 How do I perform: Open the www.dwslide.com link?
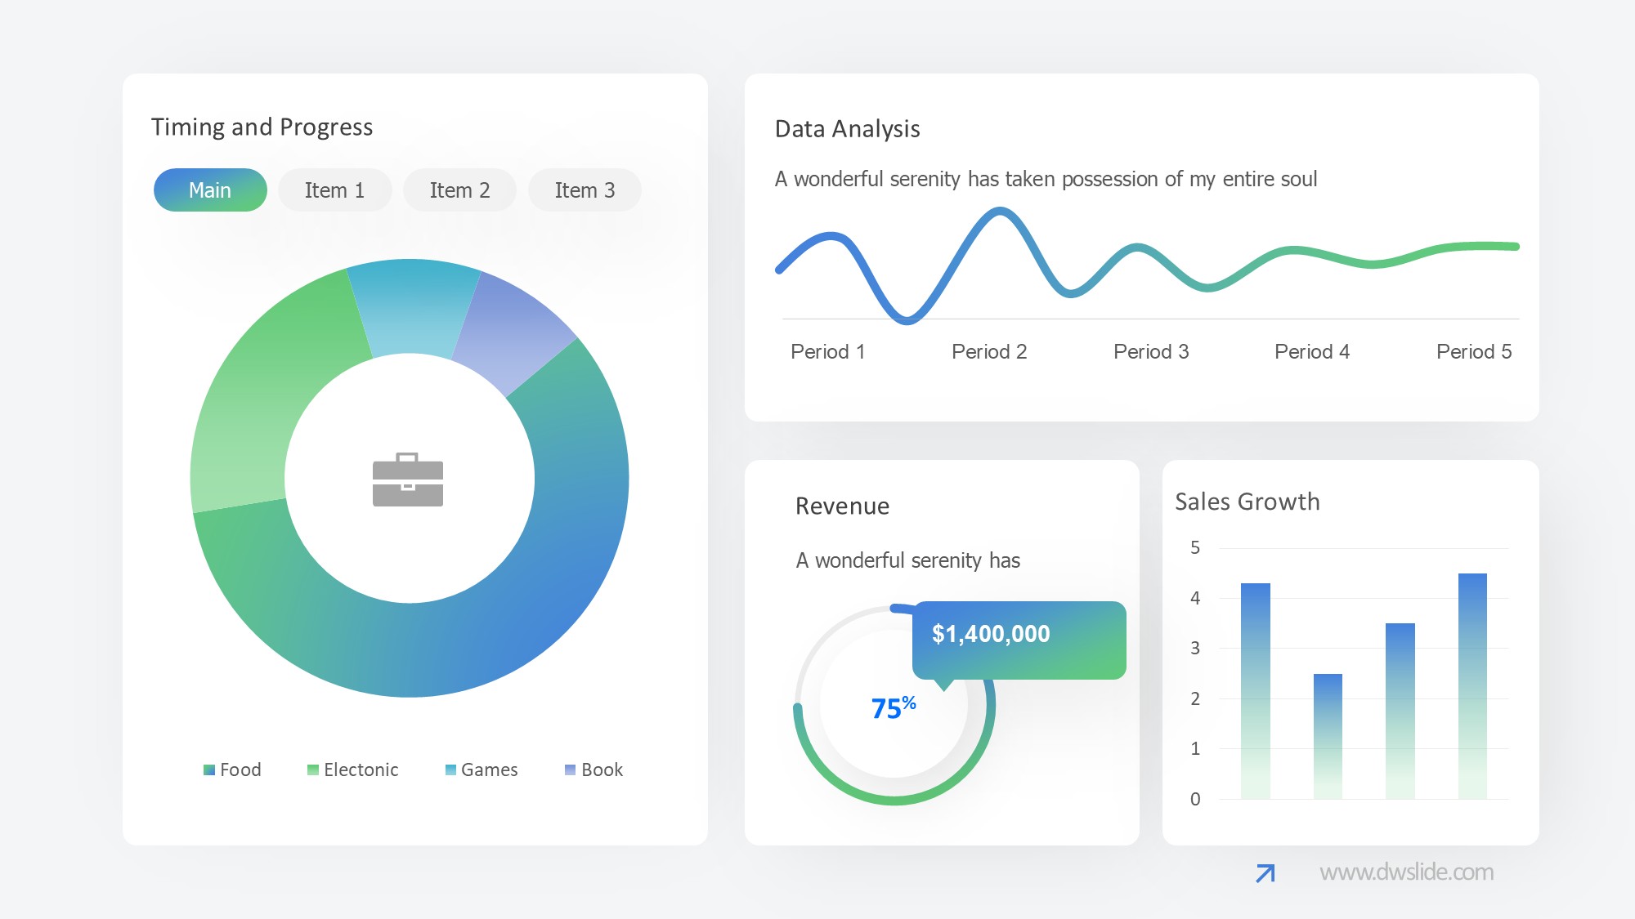(x=1406, y=872)
